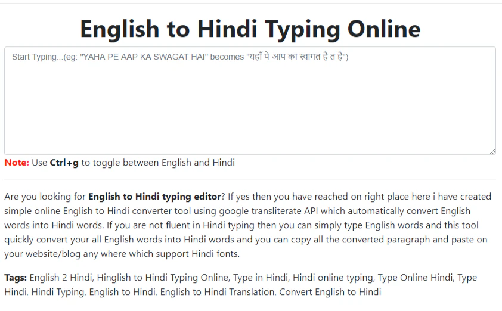Click the 'Type Online Hindi' tag
Viewport: 502px width, 311px height.
(x=415, y=278)
